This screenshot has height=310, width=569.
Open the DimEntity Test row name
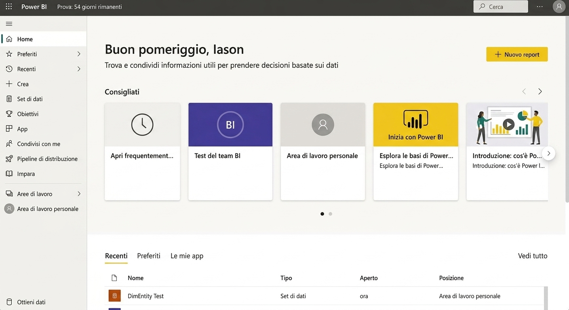coord(145,296)
